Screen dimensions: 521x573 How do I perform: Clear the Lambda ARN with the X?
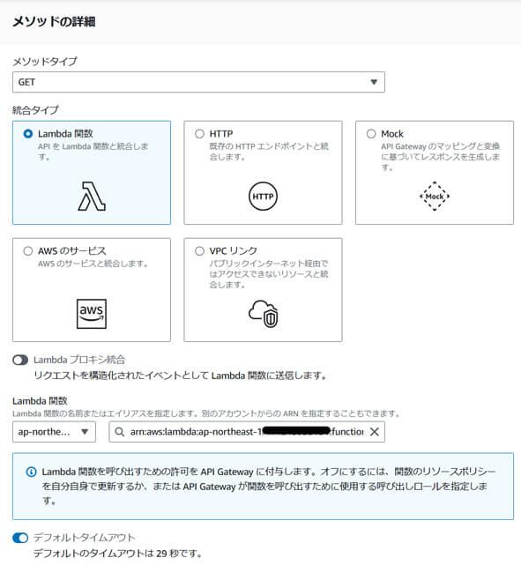pyautogui.click(x=374, y=432)
